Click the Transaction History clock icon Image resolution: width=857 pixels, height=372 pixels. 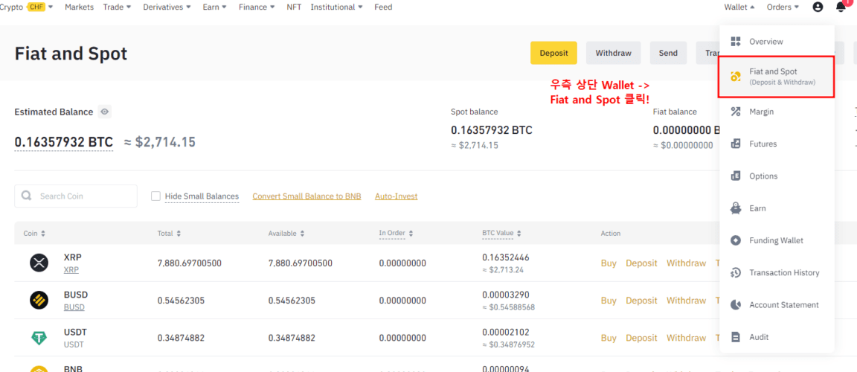736,272
